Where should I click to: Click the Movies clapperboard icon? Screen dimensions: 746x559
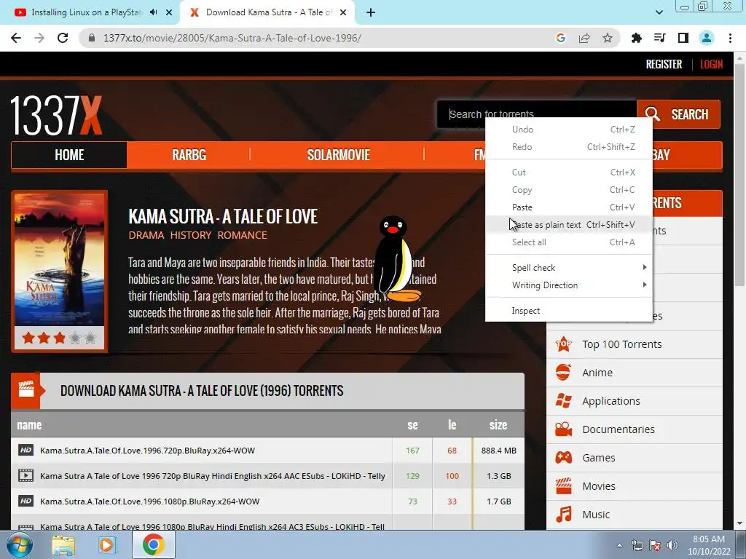[x=564, y=485]
